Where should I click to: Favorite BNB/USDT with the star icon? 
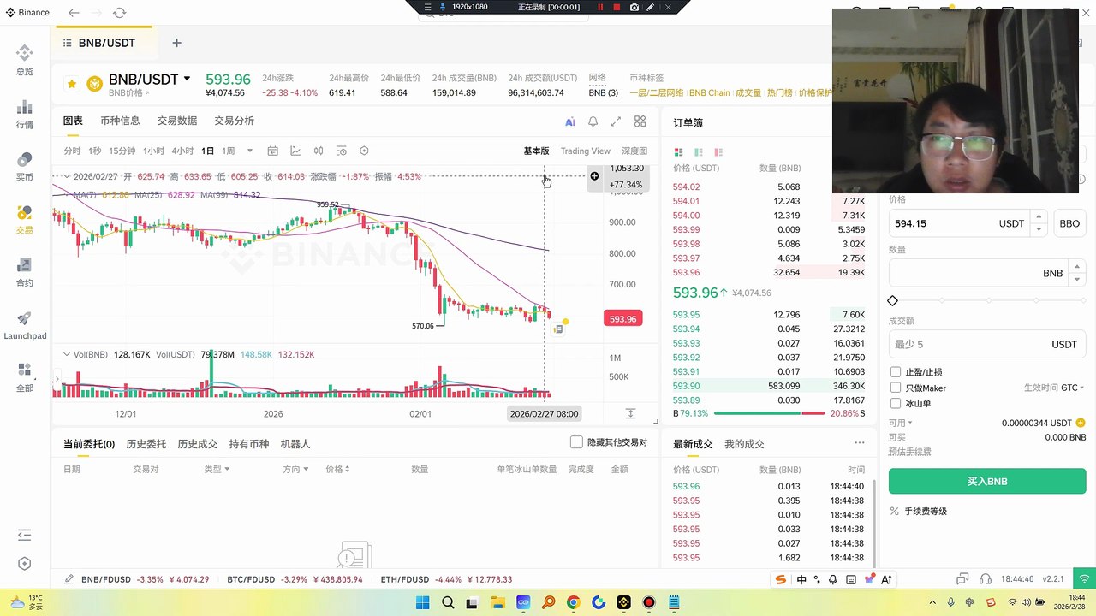72,84
